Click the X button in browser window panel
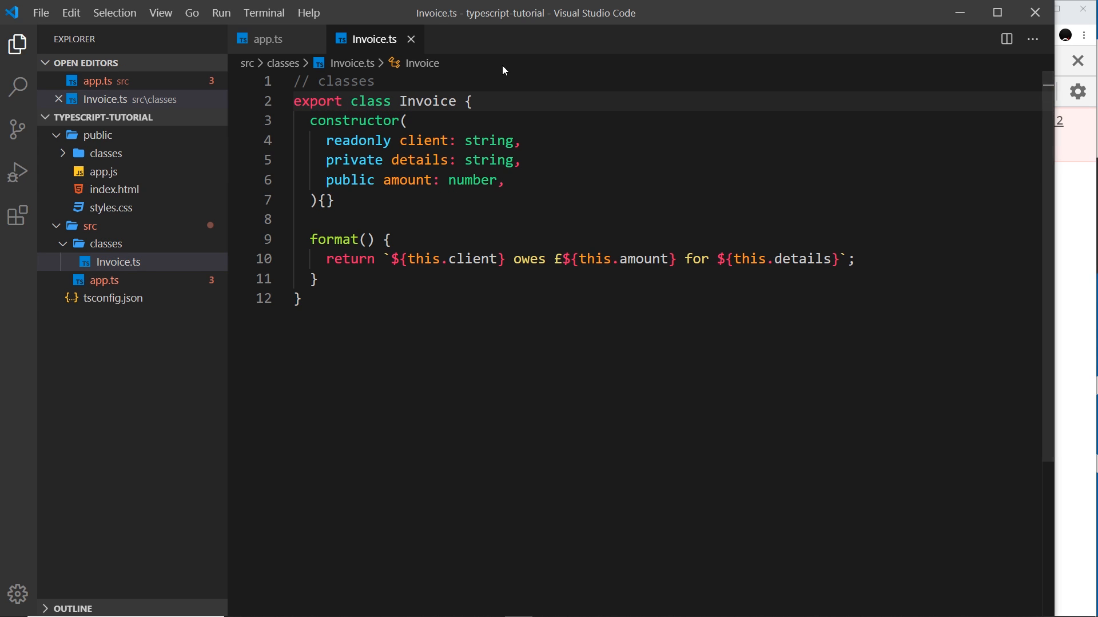This screenshot has height=617, width=1098. coord(1077,60)
